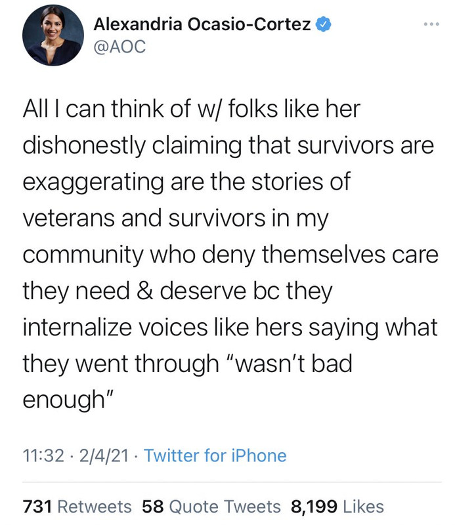Screen dimensions: 455x525
Task: Click the word "community" in the tweet
Action: tap(83, 255)
